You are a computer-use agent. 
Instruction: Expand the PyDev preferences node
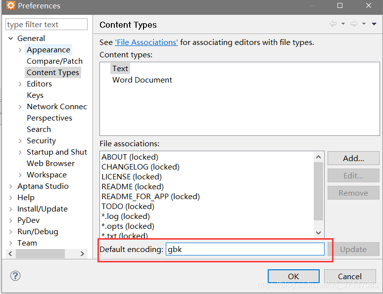pos(10,220)
